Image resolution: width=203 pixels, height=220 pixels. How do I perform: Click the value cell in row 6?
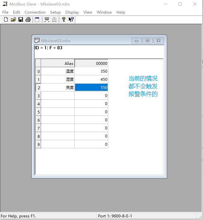[x=91, y=120]
